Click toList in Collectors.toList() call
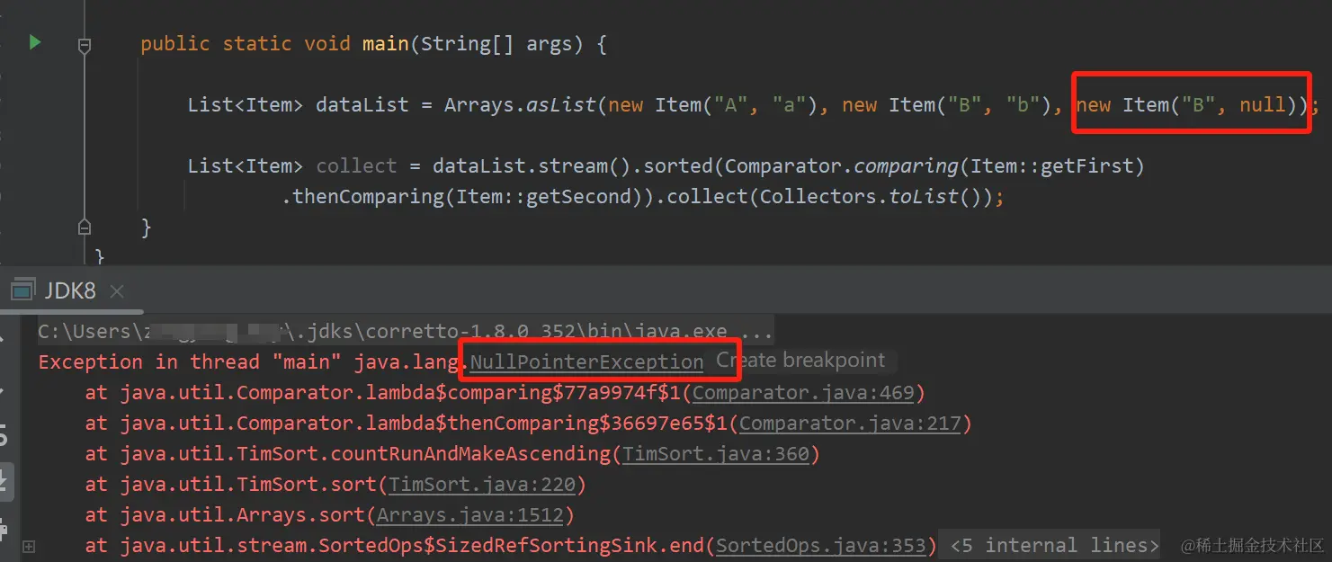Image resolution: width=1332 pixels, height=562 pixels. [924, 196]
